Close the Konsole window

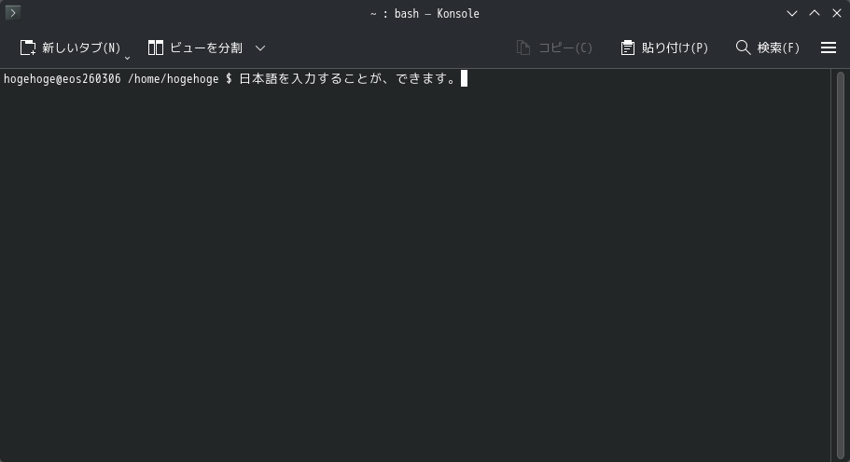[836, 14]
